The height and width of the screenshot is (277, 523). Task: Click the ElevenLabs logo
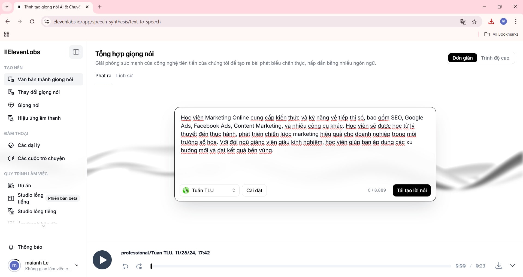(22, 52)
